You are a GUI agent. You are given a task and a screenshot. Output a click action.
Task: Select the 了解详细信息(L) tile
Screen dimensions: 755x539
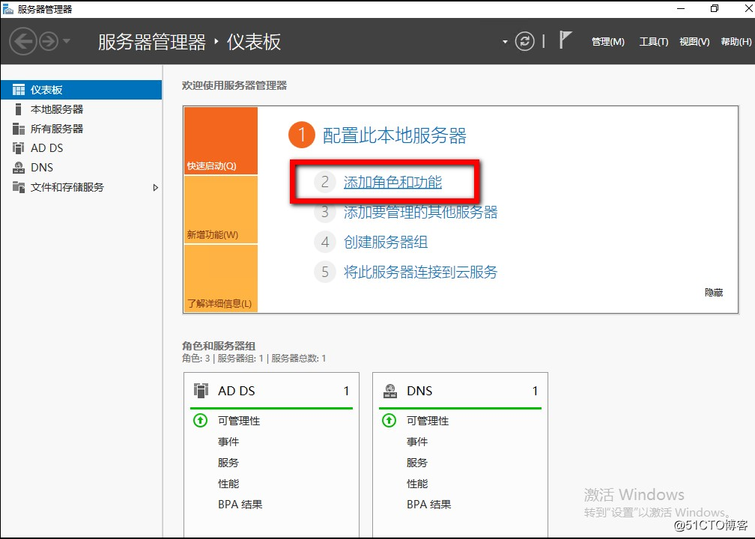(x=220, y=278)
